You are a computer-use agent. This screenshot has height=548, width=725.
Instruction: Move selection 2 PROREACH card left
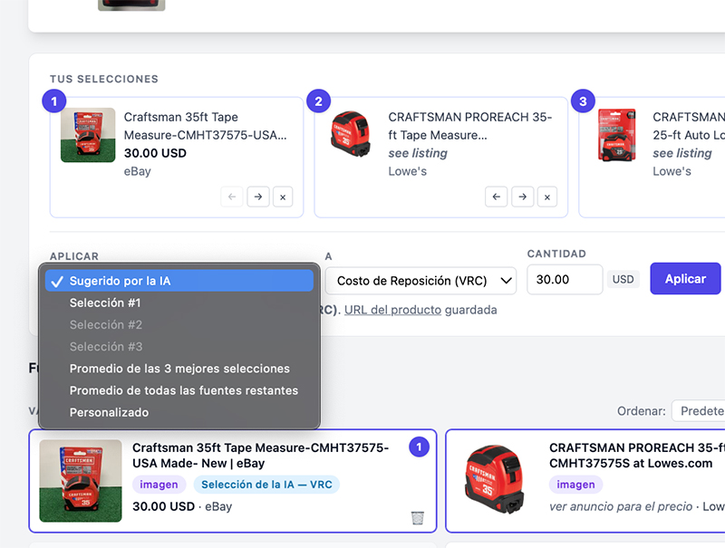click(x=496, y=197)
